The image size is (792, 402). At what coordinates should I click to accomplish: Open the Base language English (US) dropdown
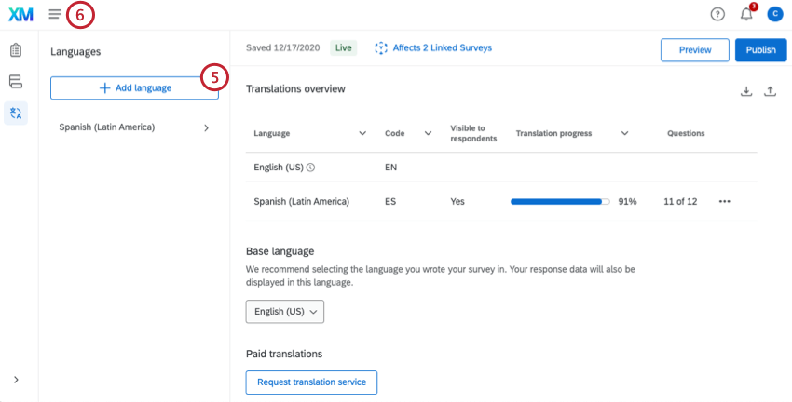284,311
